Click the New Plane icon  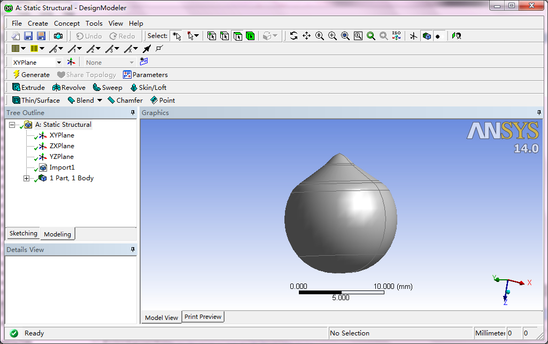coord(71,62)
